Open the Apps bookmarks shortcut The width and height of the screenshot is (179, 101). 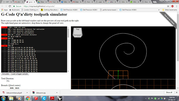click(5, 10)
